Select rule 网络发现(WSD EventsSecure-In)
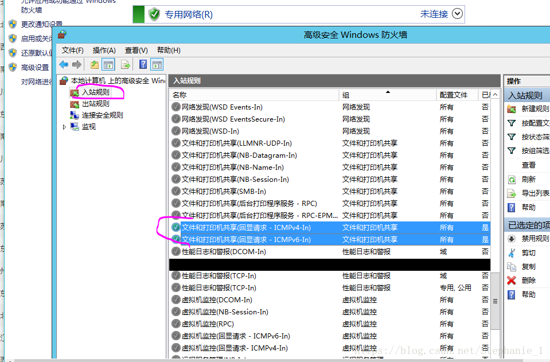The image size is (550, 362). pyautogui.click(x=330, y=119)
